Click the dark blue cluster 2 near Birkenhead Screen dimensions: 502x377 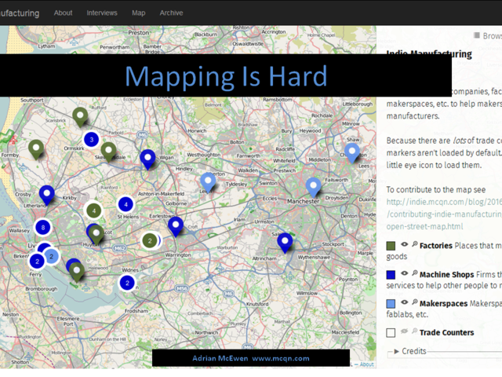click(37, 261)
